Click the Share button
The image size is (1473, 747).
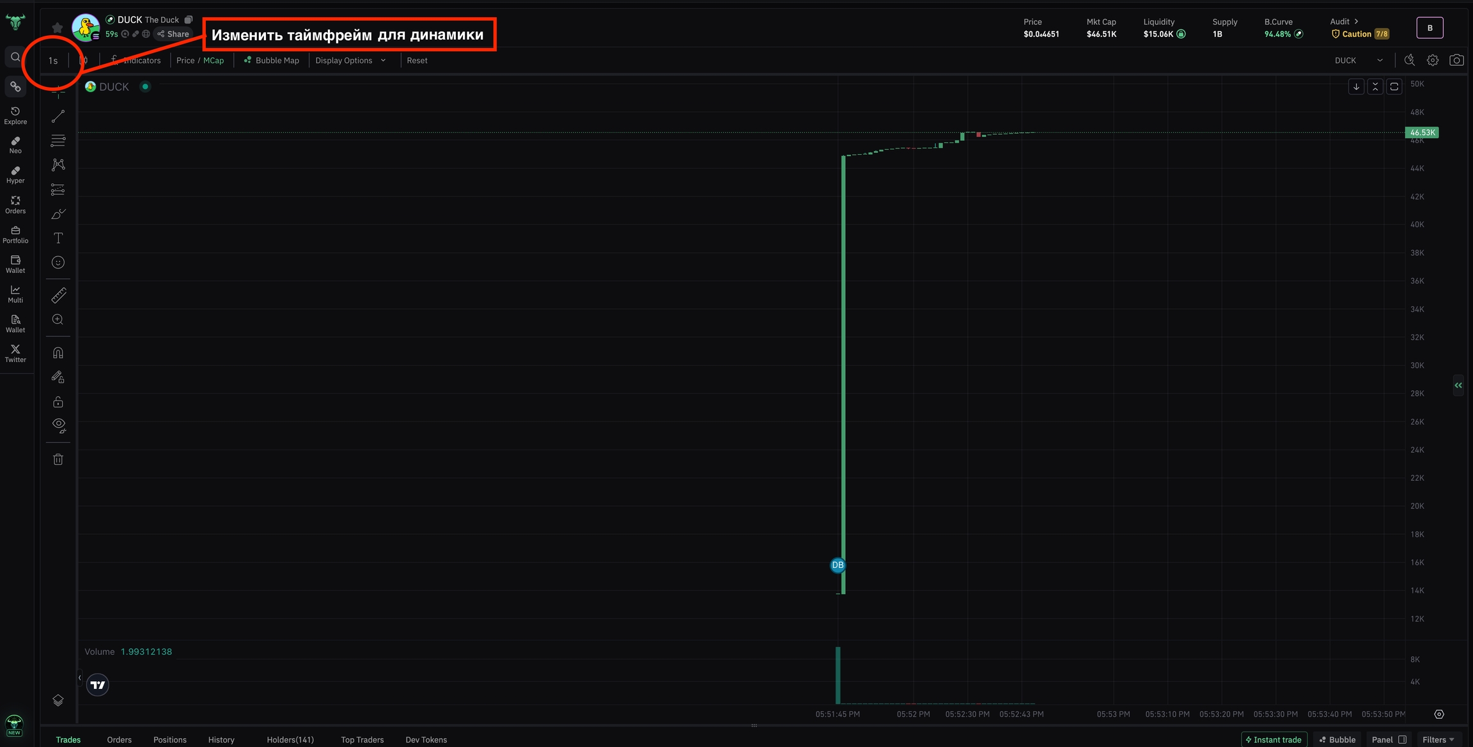[x=173, y=34]
